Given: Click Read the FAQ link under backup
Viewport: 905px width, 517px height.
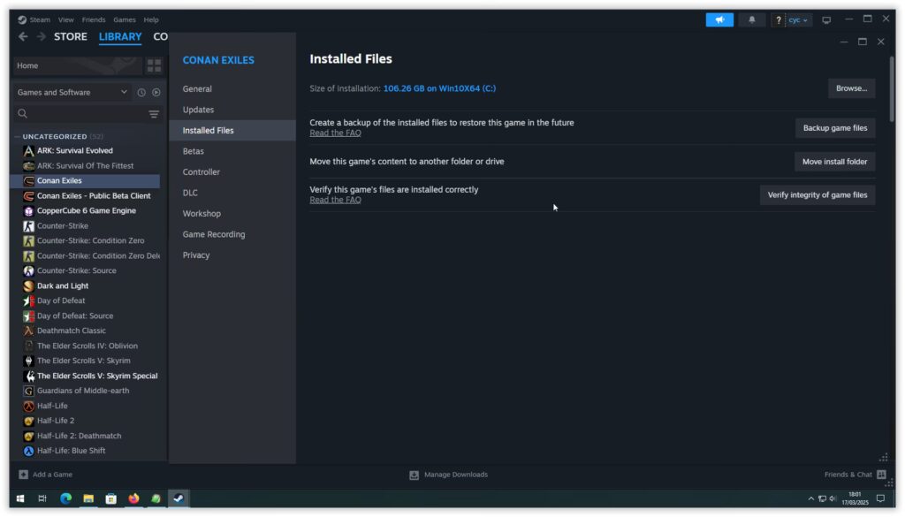Looking at the screenshot, I should (x=335, y=133).
